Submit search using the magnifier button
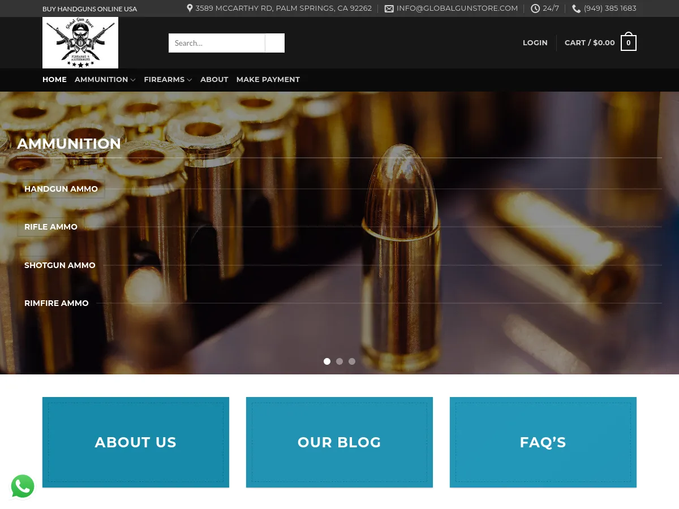679x509 pixels. pos(274,43)
